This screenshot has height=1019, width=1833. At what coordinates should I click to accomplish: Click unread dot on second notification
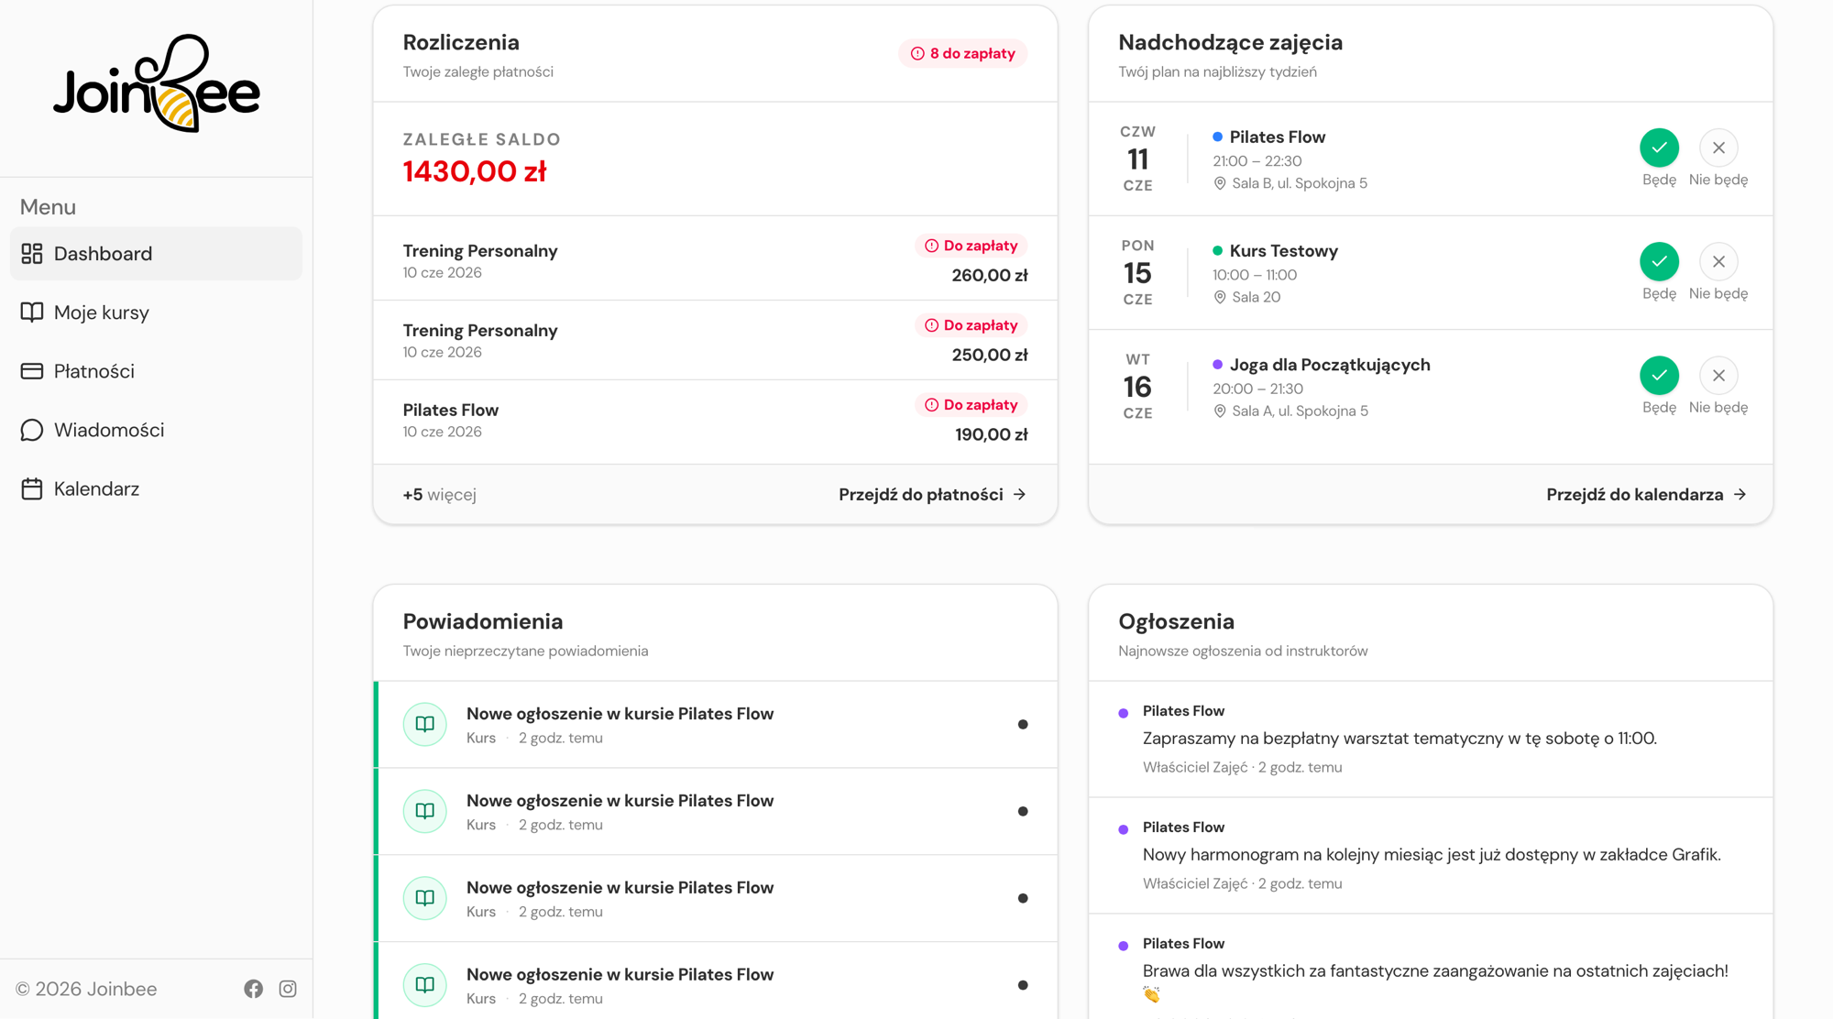pyautogui.click(x=1023, y=811)
